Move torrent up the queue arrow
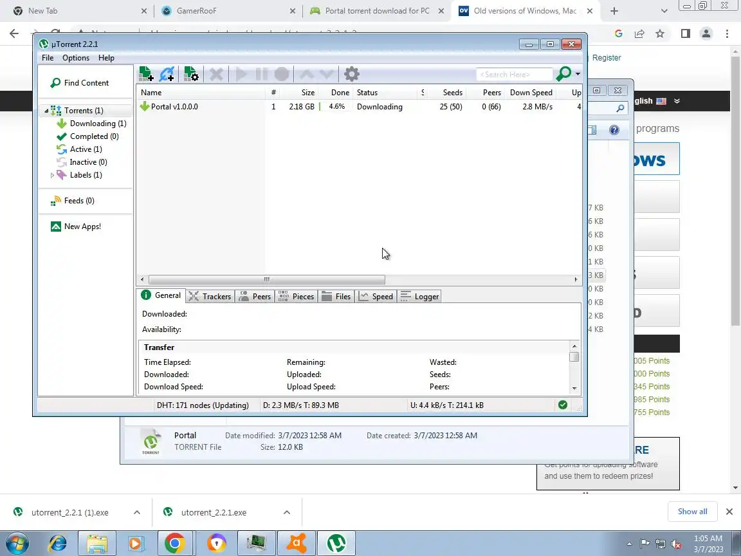Screen dimensions: 741x556 (307, 74)
